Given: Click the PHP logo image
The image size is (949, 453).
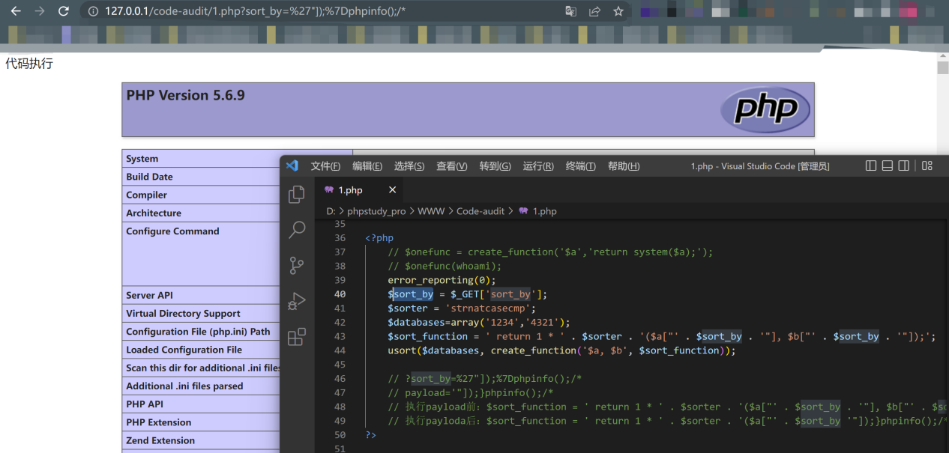Looking at the screenshot, I should click(x=765, y=109).
